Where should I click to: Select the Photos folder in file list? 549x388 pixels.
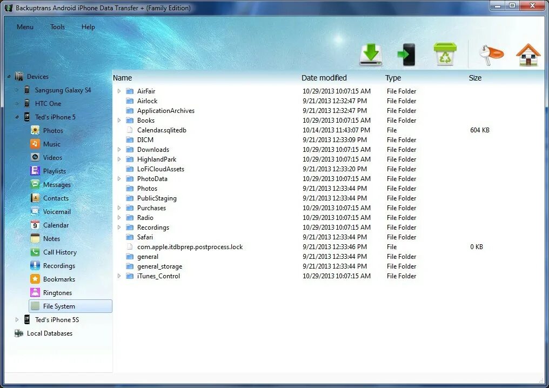pyautogui.click(x=147, y=189)
